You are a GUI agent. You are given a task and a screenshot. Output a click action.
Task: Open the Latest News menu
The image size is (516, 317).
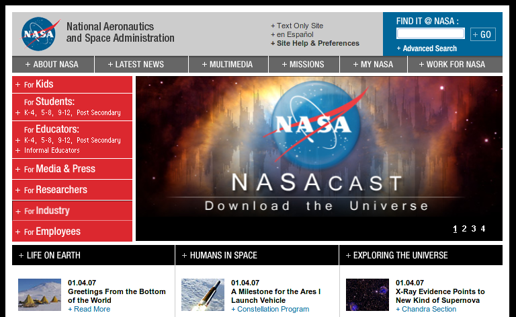pyautogui.click(x=142, y=64)
